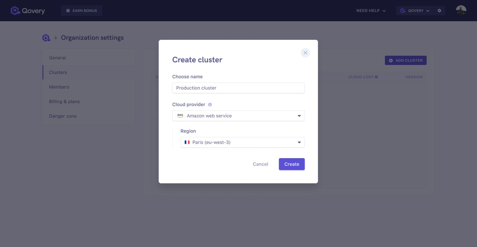Expand the breadcrumb arrow before Organization settings
Screen dimensions: 477x247
click(56, 38)
